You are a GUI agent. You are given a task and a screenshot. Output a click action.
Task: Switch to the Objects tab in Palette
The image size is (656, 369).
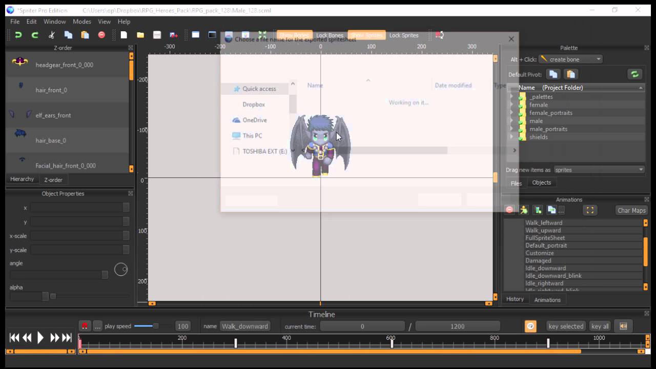point(542,182)
